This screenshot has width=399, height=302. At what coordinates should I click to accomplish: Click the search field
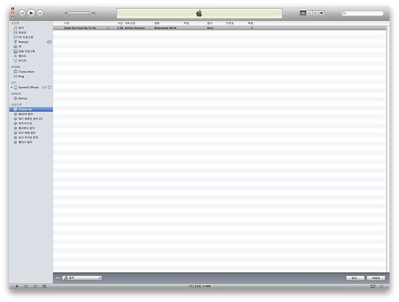pos(362,13)
